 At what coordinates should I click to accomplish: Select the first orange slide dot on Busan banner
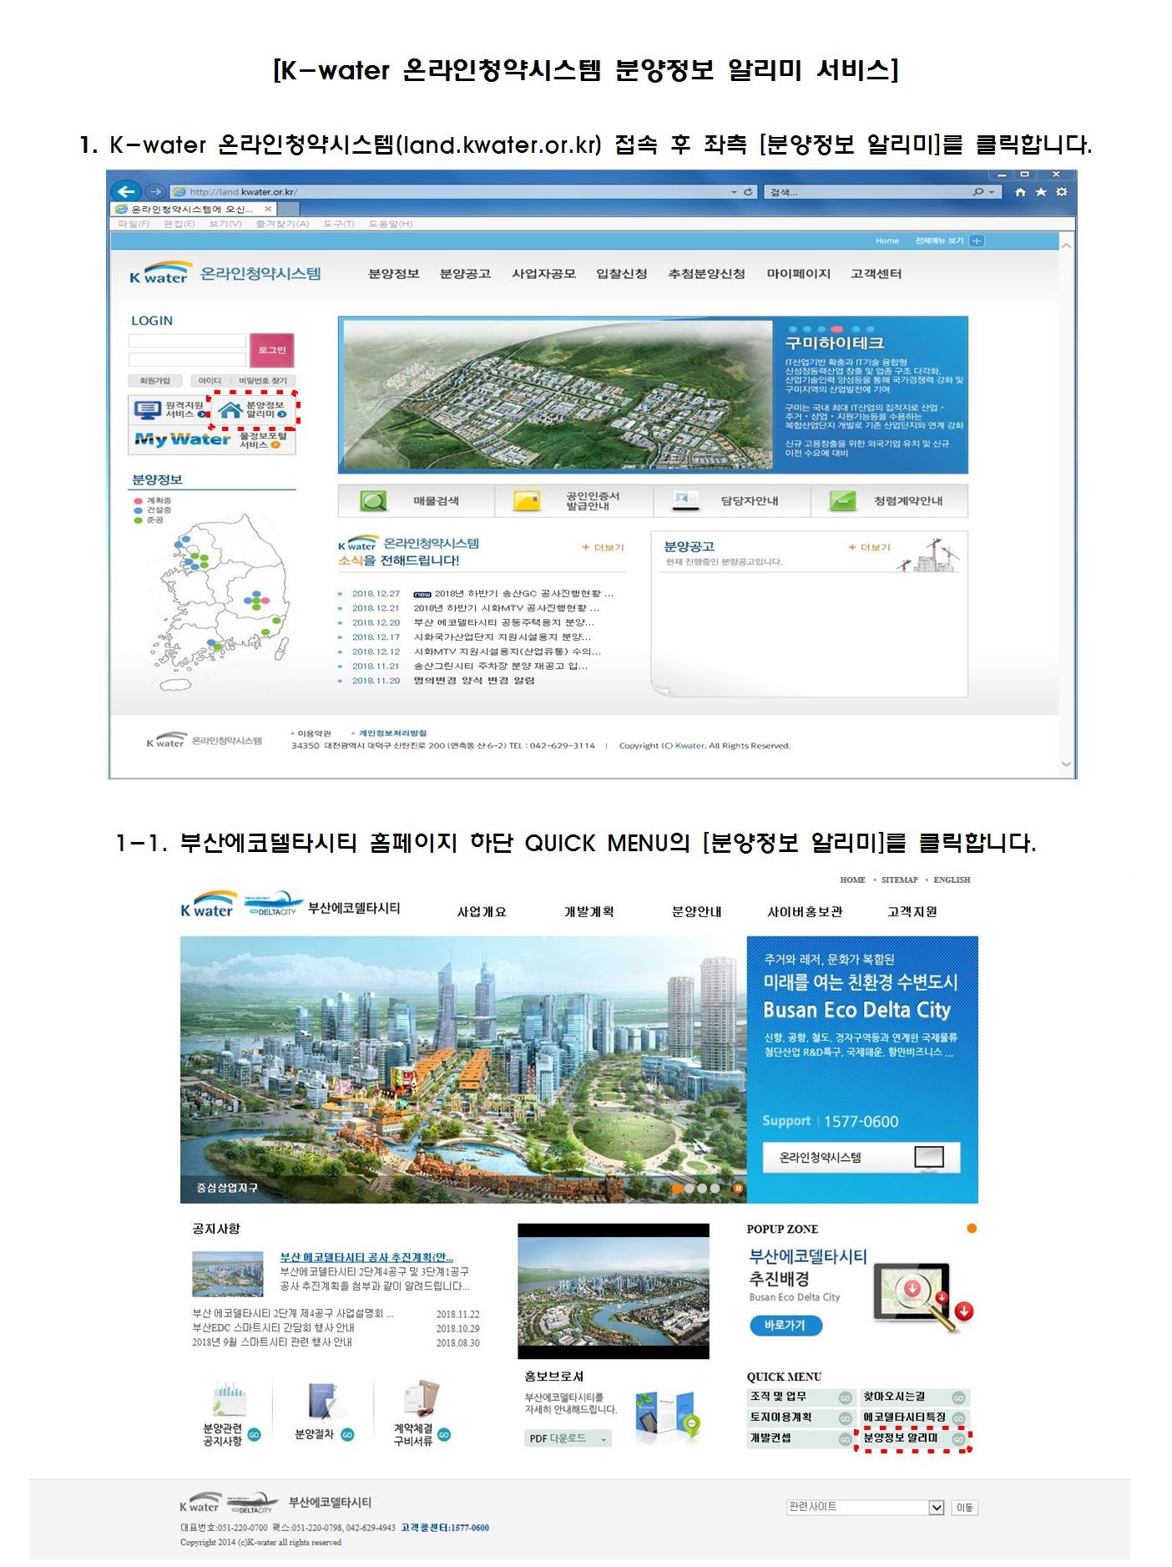677,1188
